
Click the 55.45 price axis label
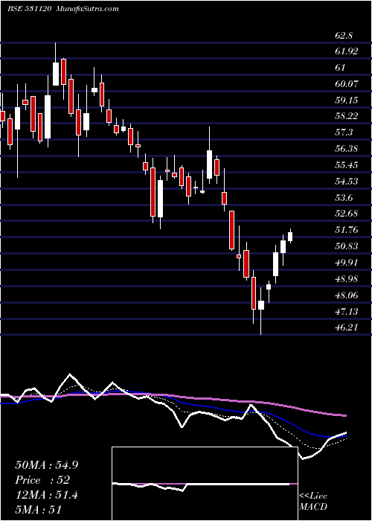point(347,165)
